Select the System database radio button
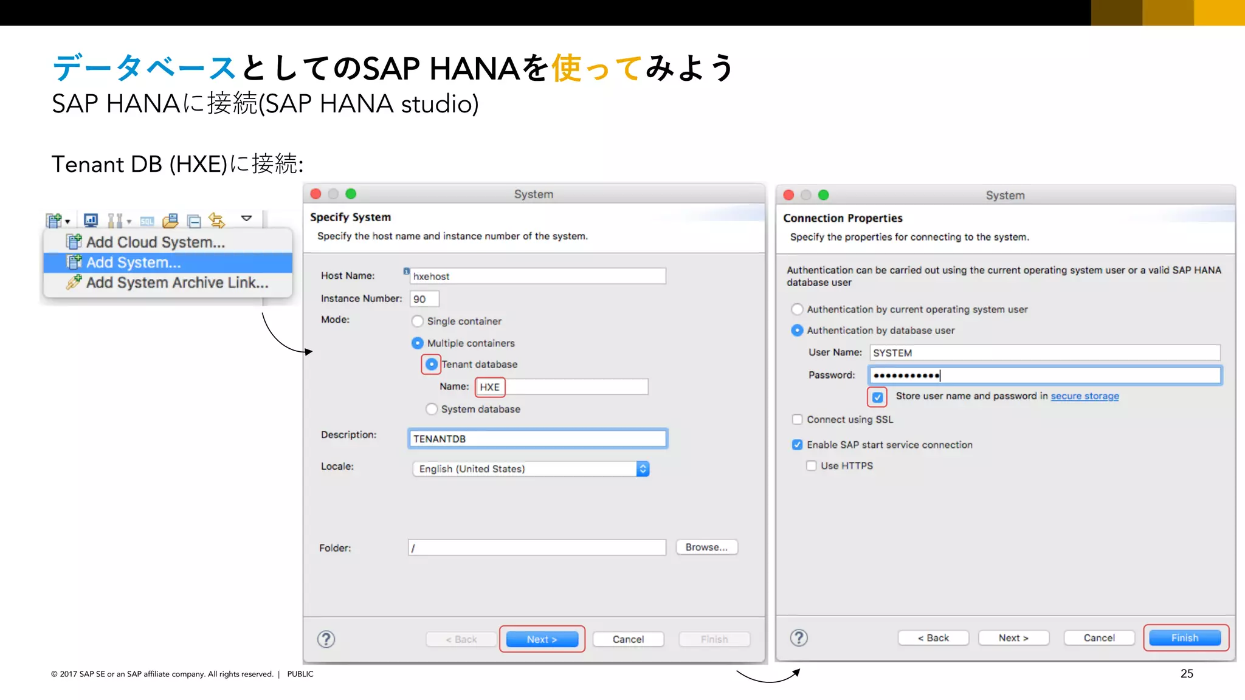The image size is (1245, 700). (x=432, y=410)
